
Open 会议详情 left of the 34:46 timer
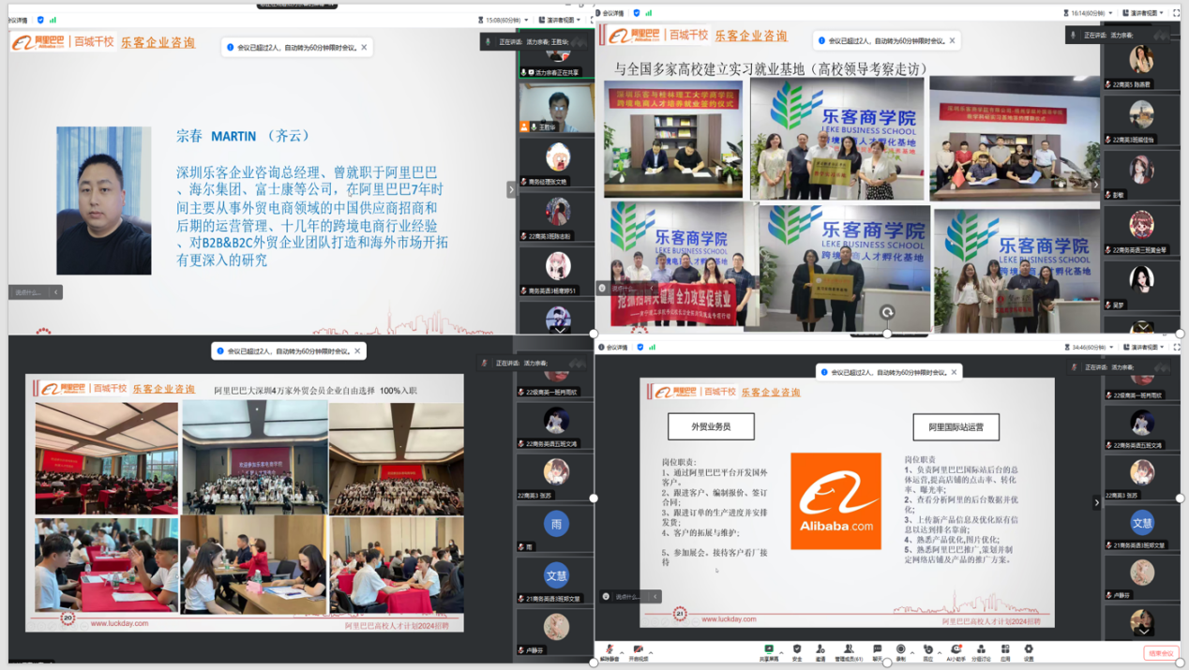616,347
